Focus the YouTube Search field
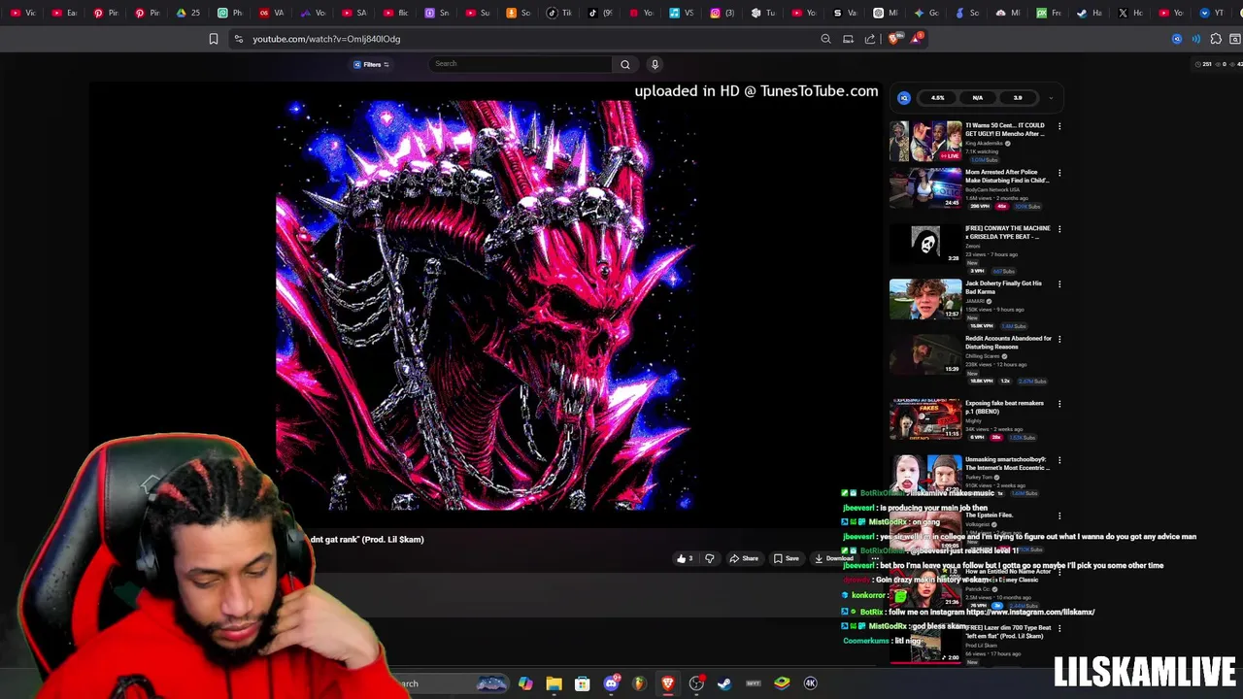This screenshot has width=1243, height=699. [521, 64]
